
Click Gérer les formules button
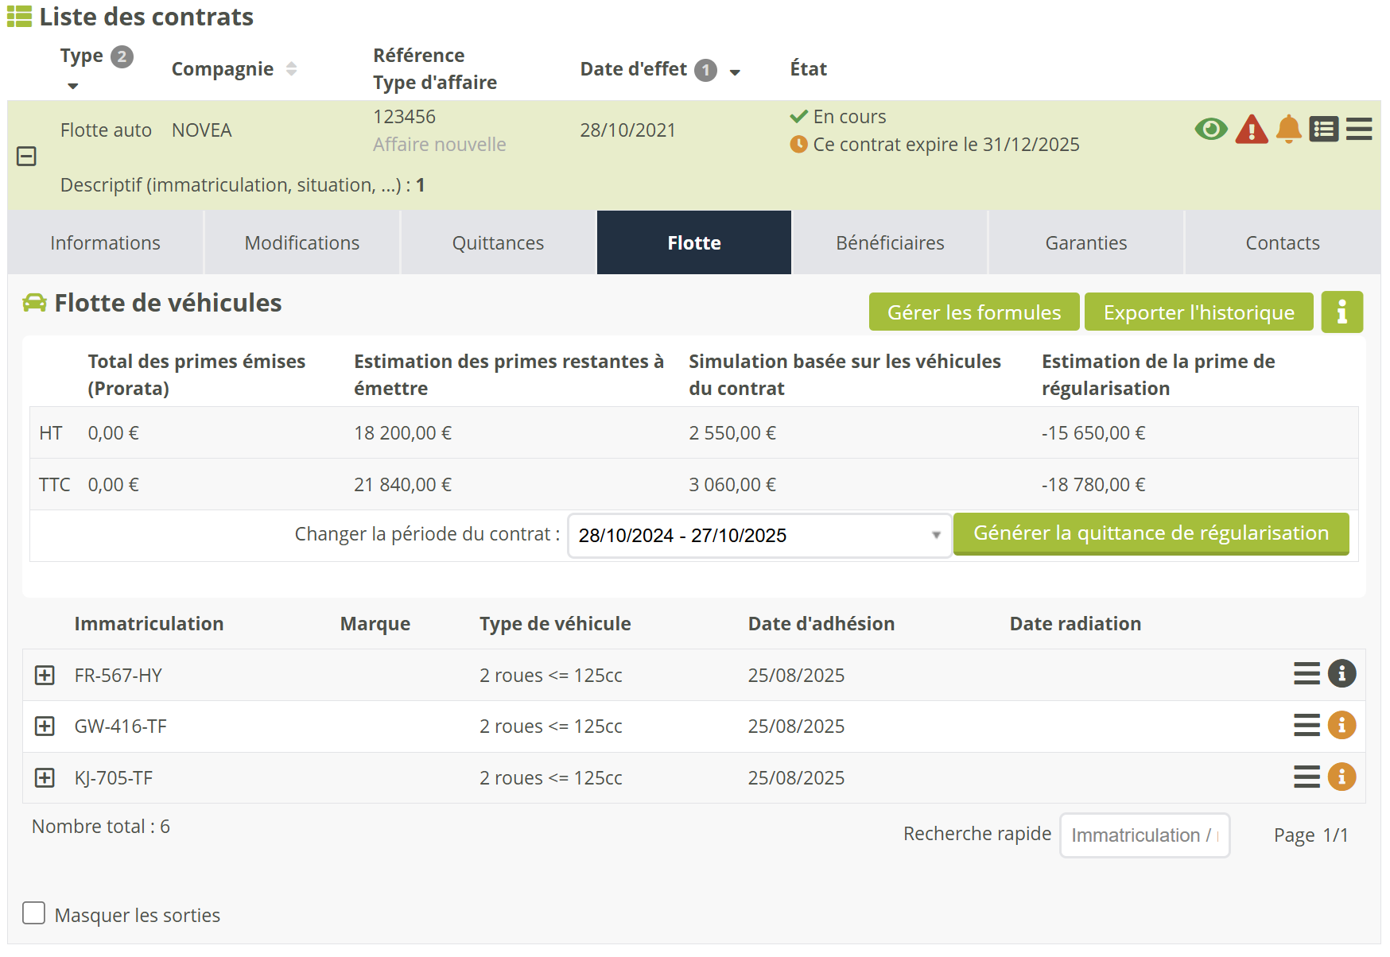coord(973,312)
